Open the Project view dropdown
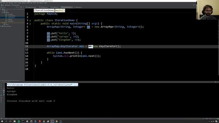Image resolution: width=219 pixels, height=123 pixels. point(3,7)
